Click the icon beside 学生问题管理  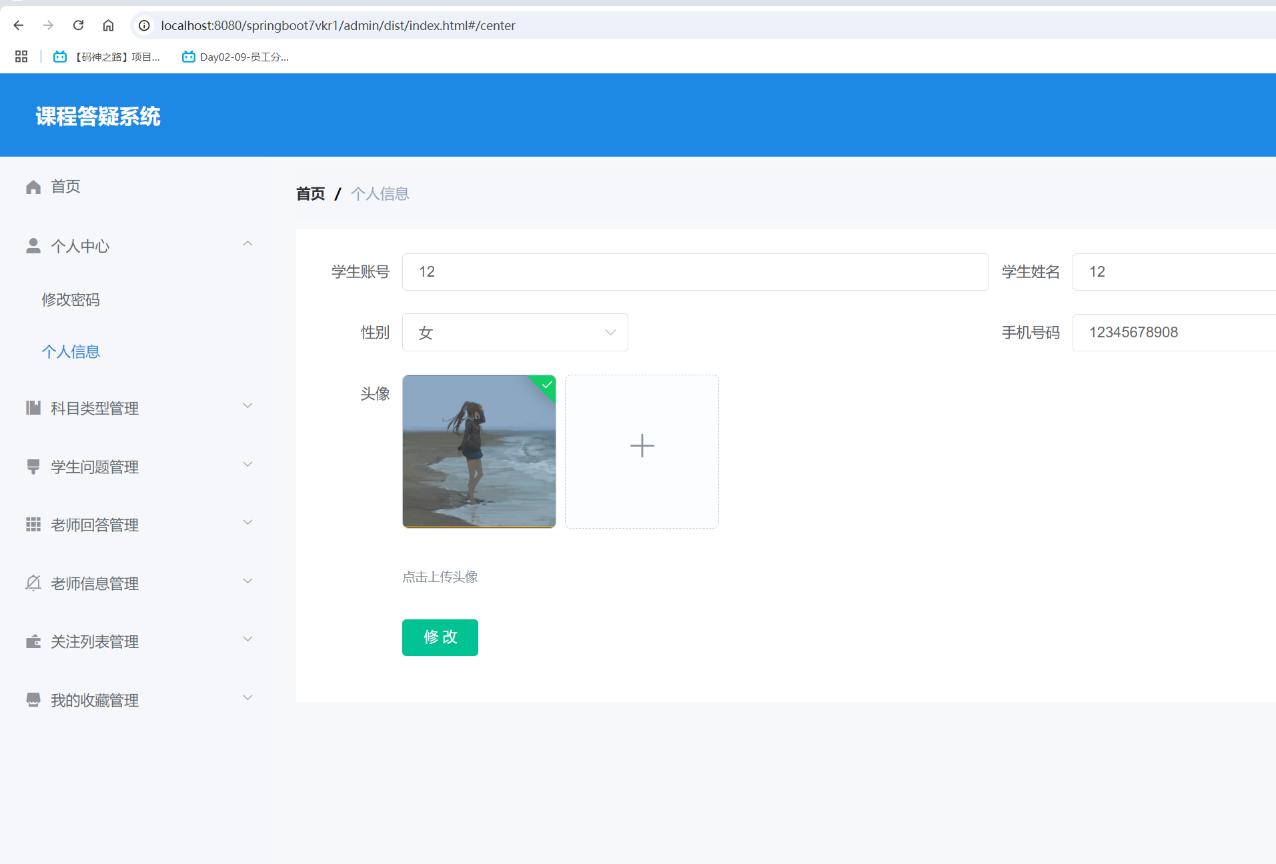[33, 466]
